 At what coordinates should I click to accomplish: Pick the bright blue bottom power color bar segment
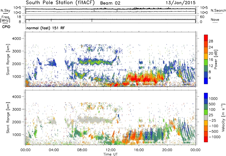pos(206,81)
